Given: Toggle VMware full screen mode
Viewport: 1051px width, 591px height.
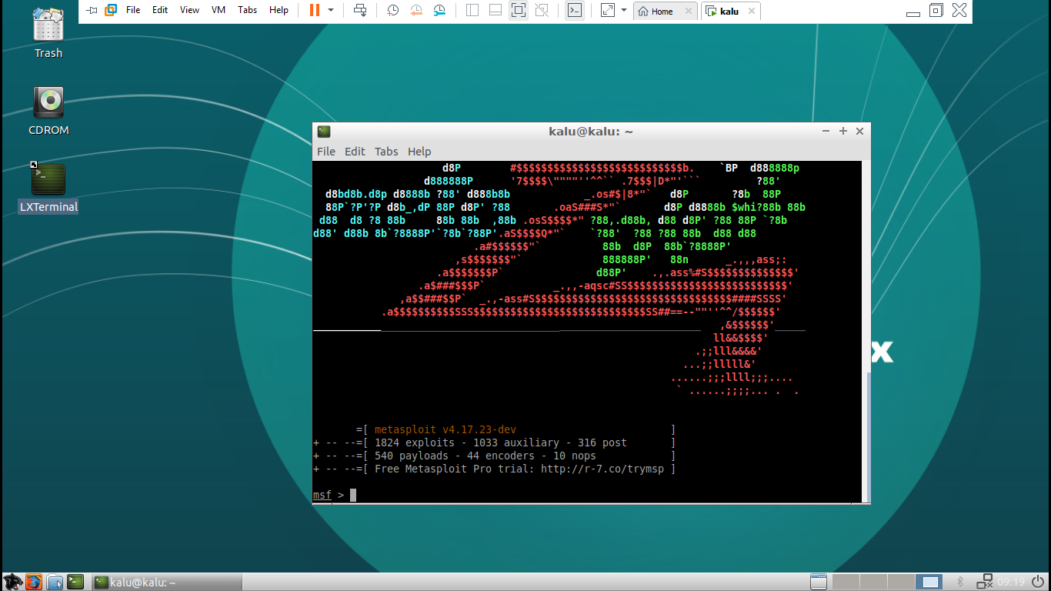Looking at the screenshot, I should point(519,11).
